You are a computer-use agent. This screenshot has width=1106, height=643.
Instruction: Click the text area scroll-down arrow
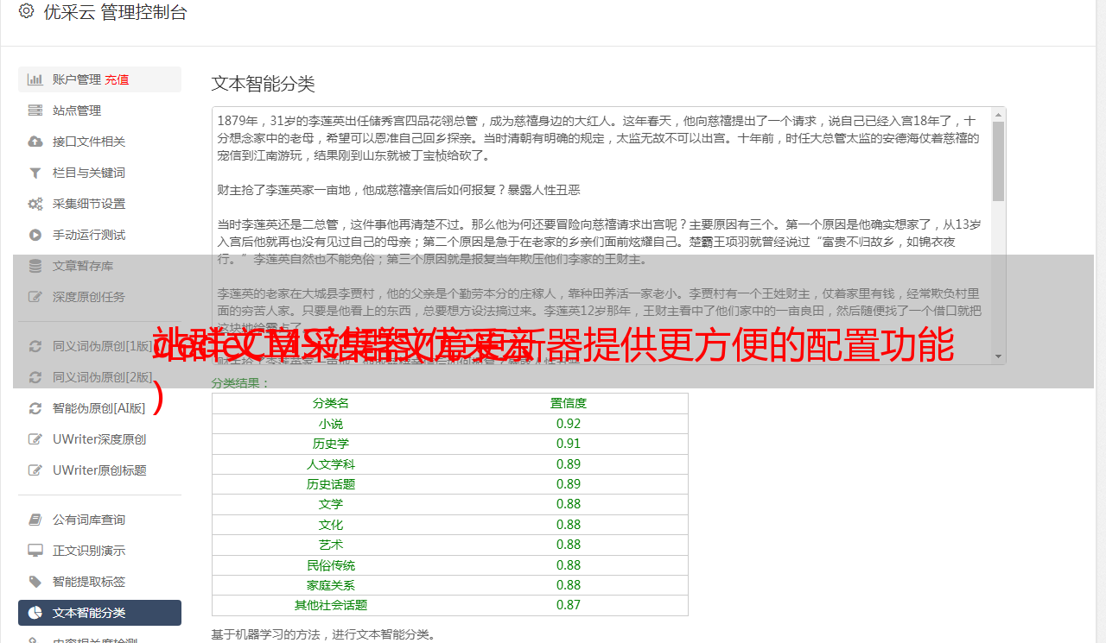click(998, 356)
